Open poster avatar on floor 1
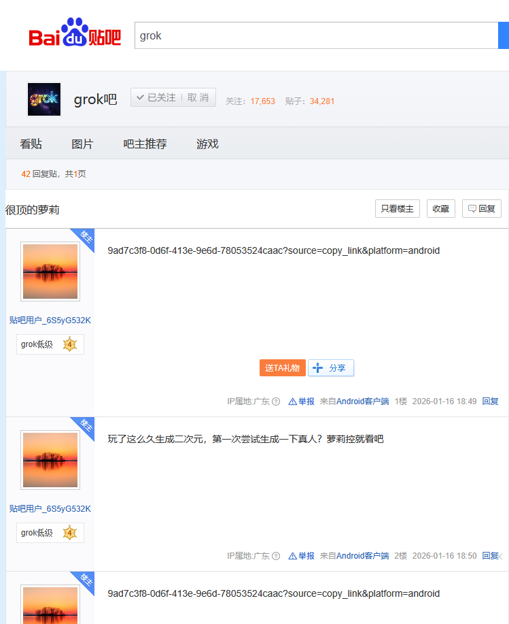Image resolution: width=509 pixels, height=624 pixels. 50,272
